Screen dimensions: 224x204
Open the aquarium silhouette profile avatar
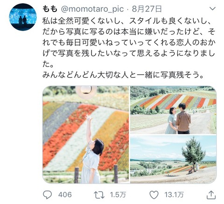point(23,17)
